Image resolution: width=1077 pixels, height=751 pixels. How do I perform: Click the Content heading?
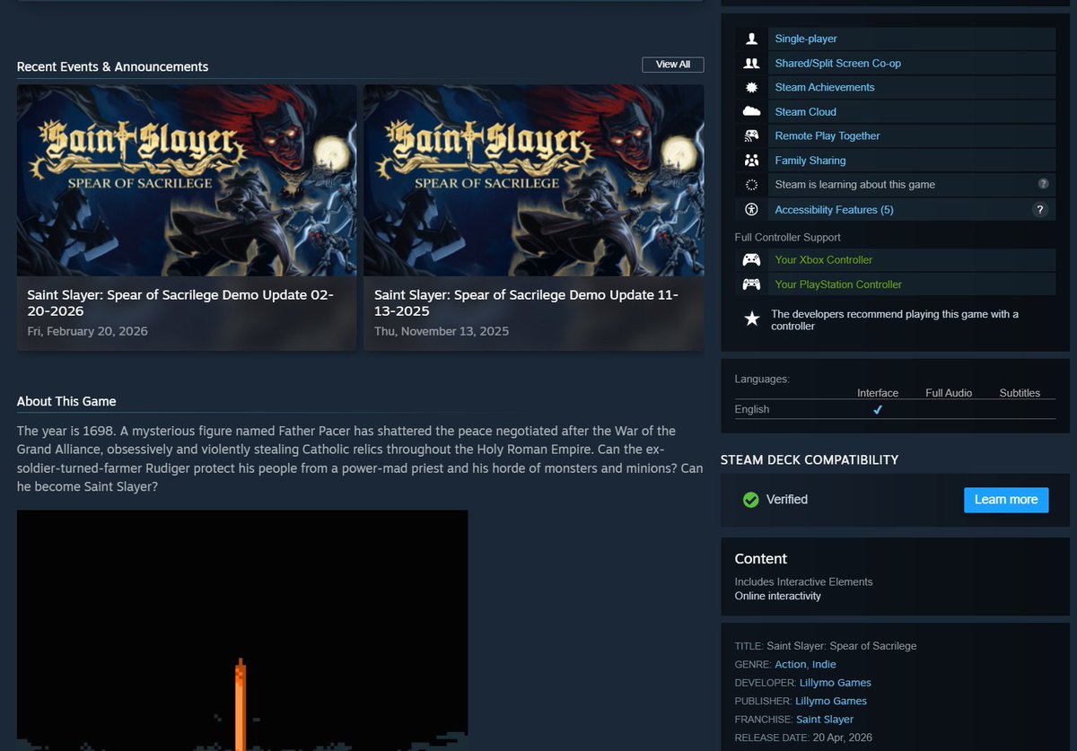pos(761,559)
